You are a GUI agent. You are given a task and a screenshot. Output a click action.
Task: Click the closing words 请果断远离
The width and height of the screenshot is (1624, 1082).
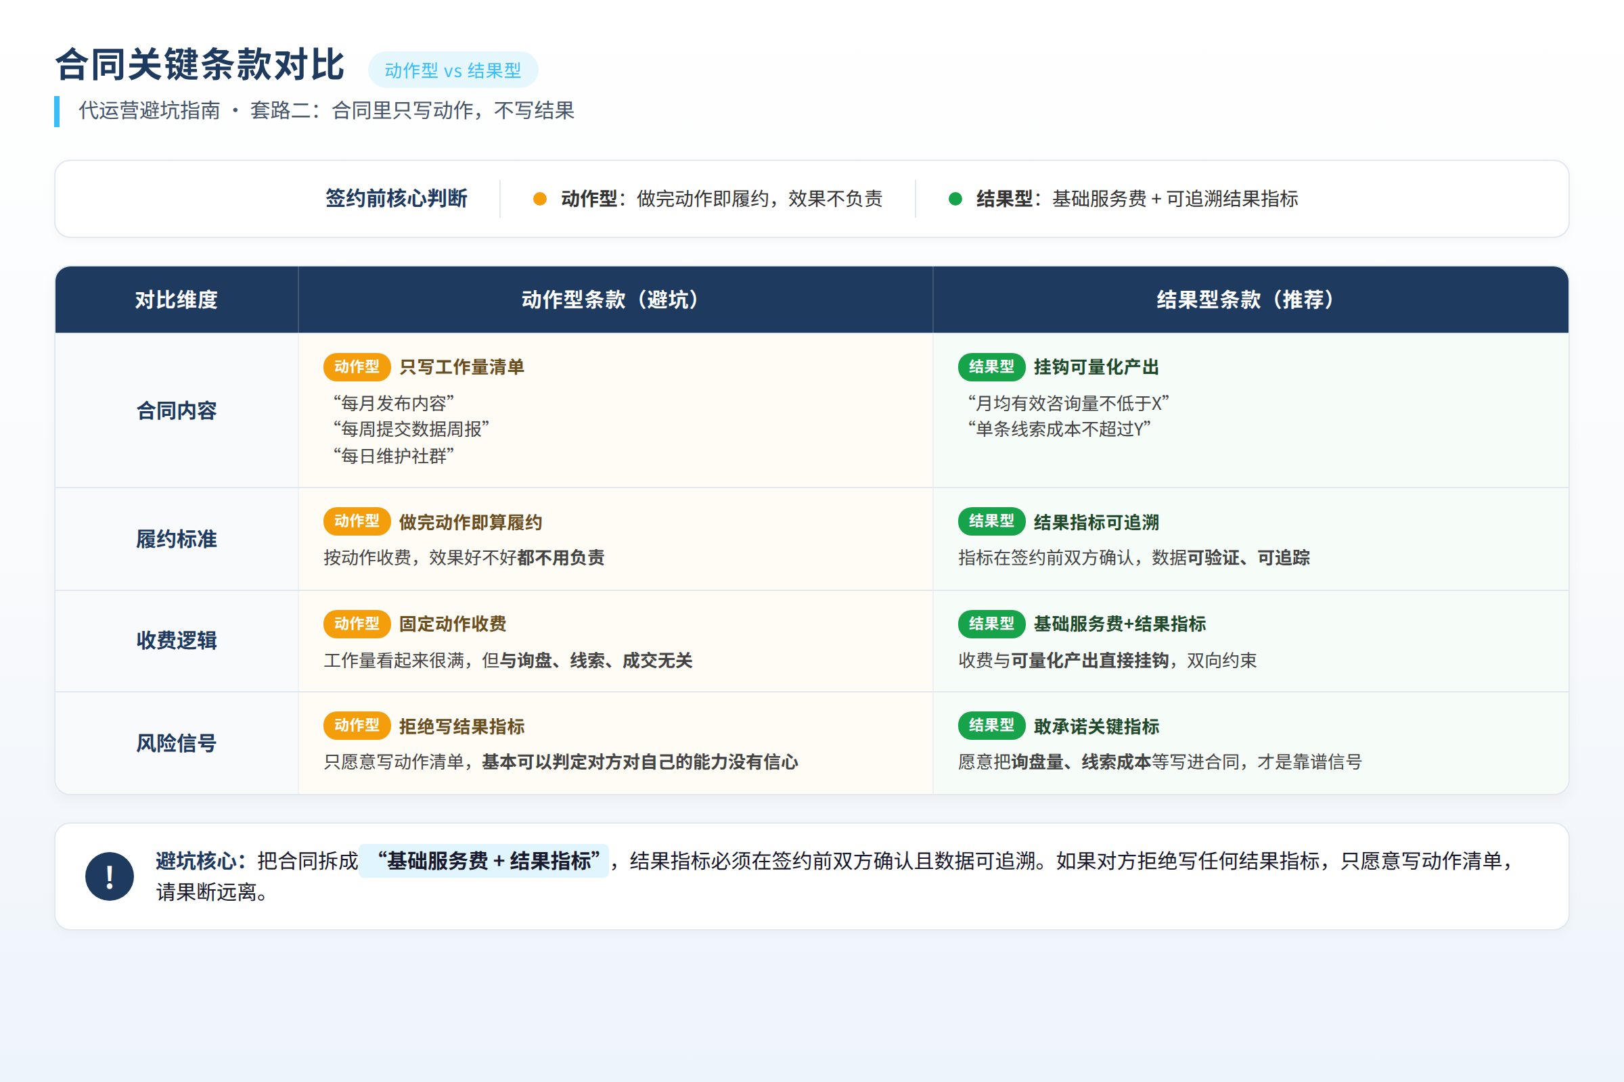point(206,892)
